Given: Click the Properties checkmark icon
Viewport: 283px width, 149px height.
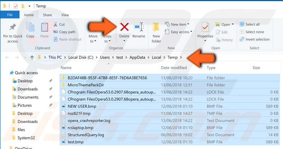Looking at the screenshot, I should tap(205, 28).
